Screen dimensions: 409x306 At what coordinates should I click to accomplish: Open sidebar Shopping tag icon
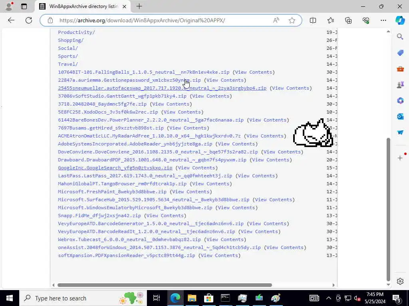[400, 53]
